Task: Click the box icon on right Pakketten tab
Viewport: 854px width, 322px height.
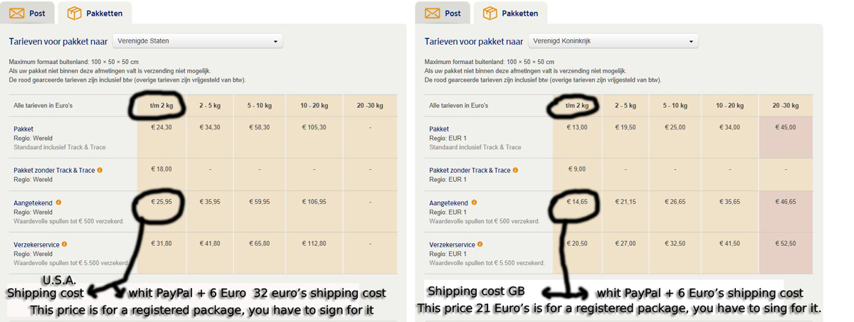Action: (x=490, y=13)
